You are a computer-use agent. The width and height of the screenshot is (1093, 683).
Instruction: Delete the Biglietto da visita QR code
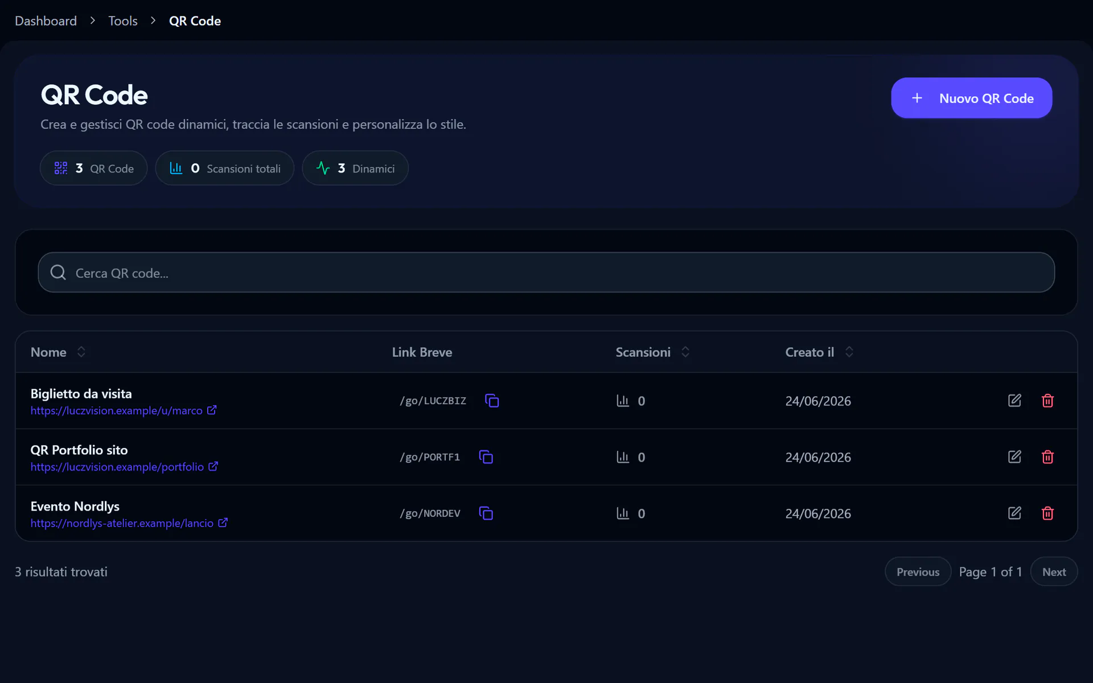(1047, 401)
